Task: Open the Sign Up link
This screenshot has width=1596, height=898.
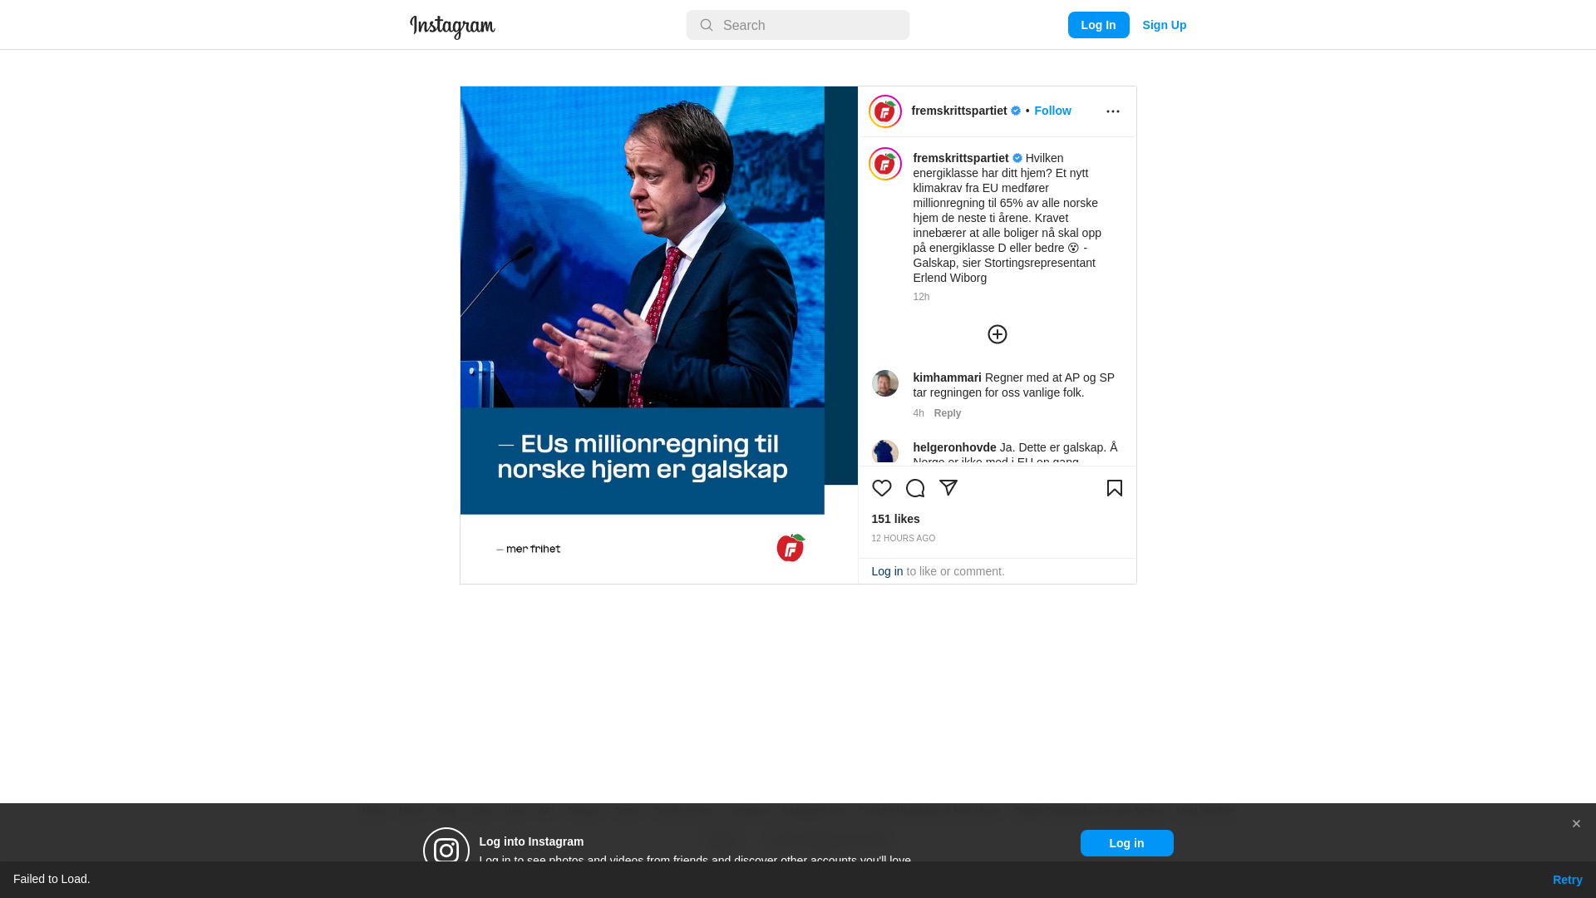Action: pos(1165,25)
